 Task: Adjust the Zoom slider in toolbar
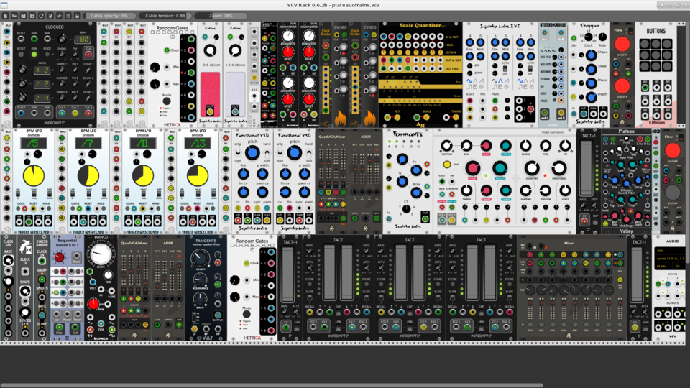click(x=221, y=16)
